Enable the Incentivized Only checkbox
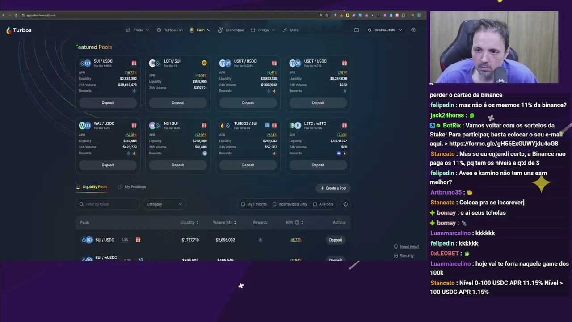The width and height of the screenshot is (572, 322). tap(274, 204)
